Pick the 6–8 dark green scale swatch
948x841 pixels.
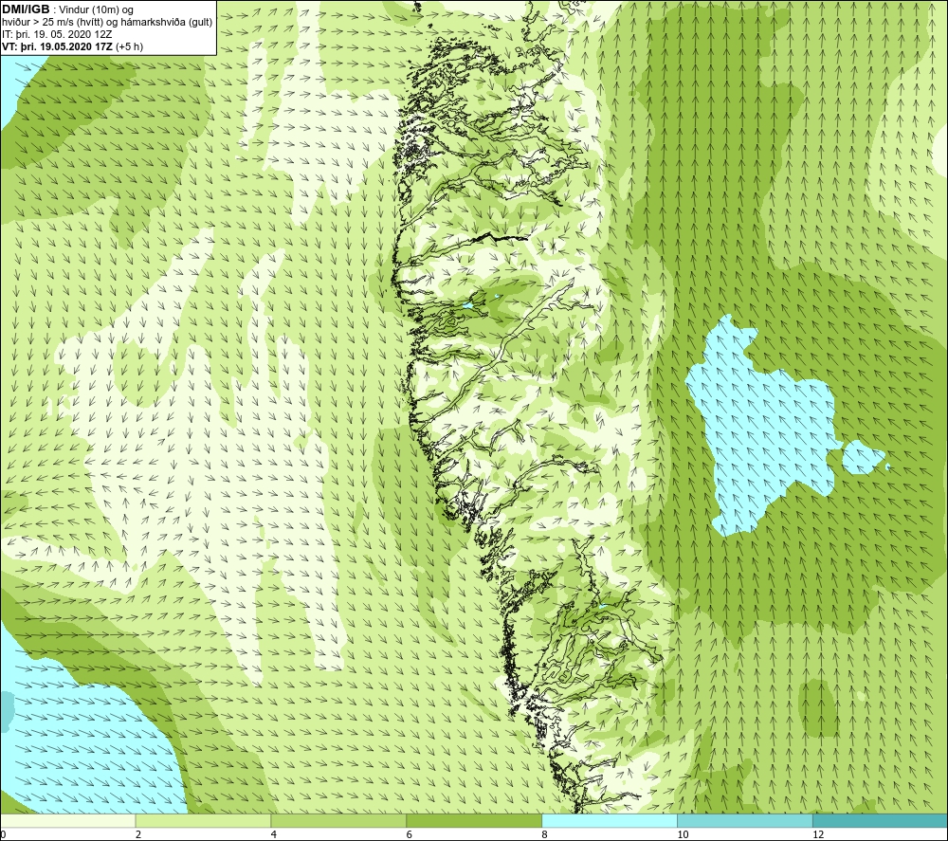474,820
